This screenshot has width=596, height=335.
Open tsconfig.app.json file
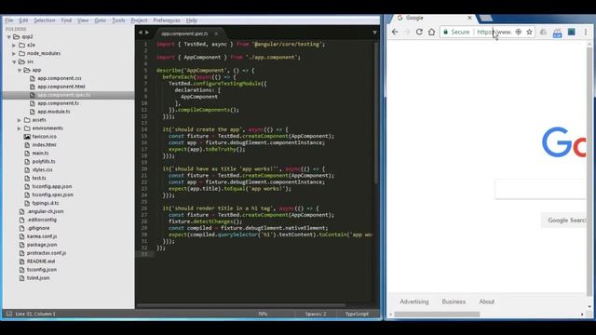[52, 186]
